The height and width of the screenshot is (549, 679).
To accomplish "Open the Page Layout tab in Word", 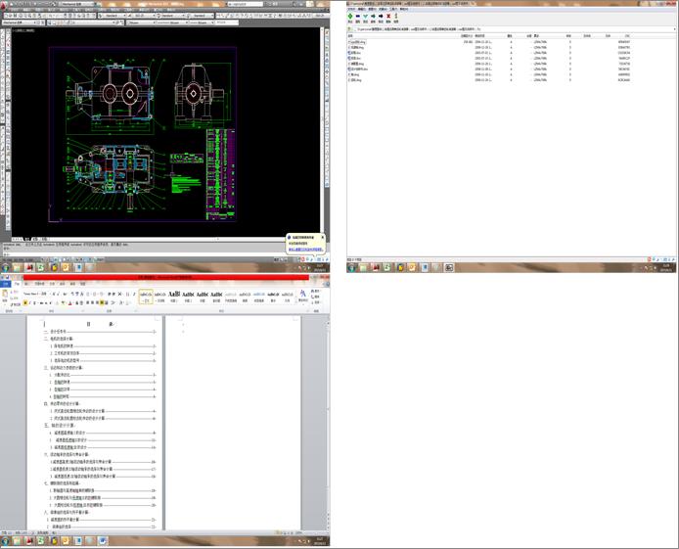I will click(39, 284).
